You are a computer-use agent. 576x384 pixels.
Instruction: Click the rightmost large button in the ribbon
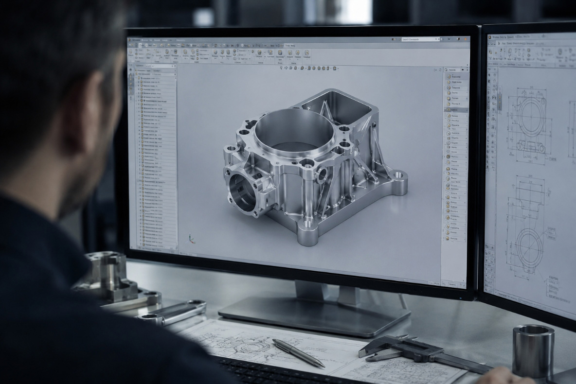(x=306, y=54)
